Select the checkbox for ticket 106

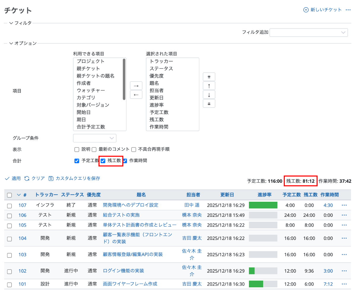9,215
